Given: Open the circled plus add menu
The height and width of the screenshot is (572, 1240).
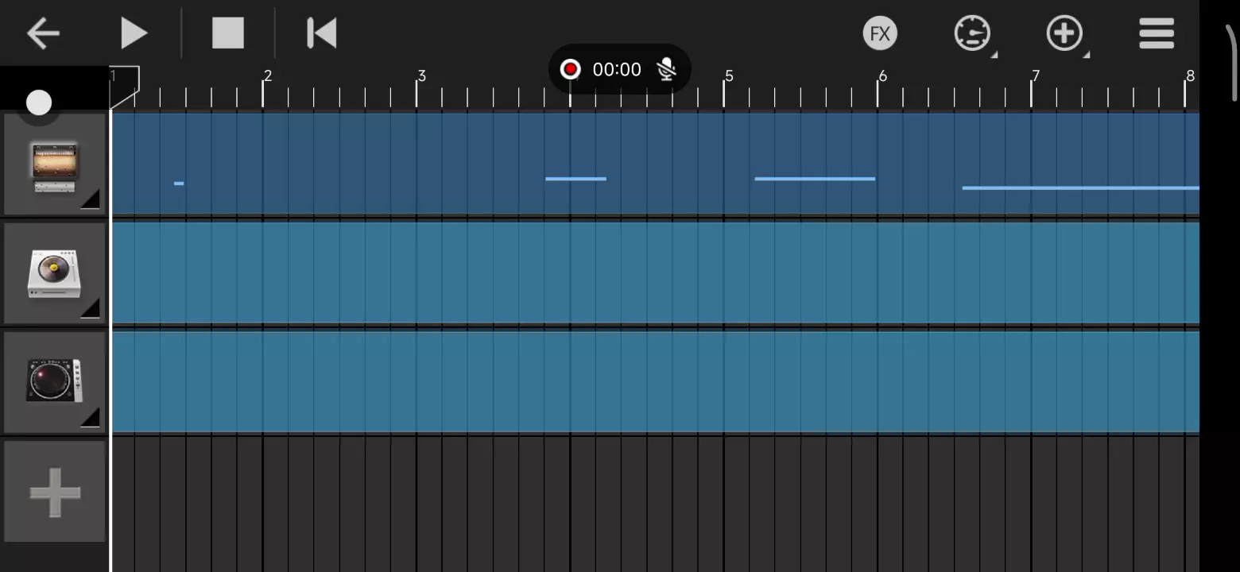Looking at the screenshot, I should tap(1064, 33).
